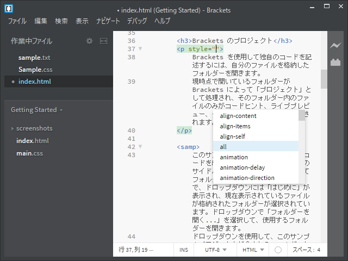Expand the screenshots folder
Viewport: 348px width, 261px height.
point(13,128)
